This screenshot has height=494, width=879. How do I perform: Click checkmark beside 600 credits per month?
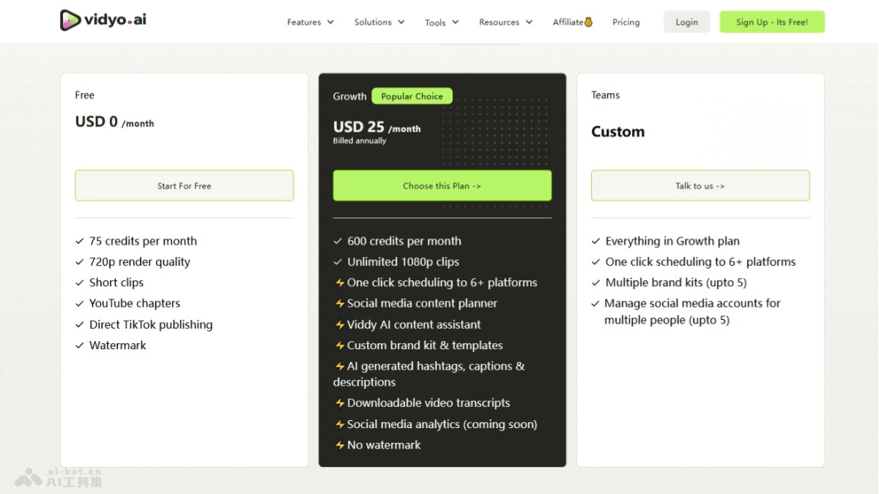(338, 242)
